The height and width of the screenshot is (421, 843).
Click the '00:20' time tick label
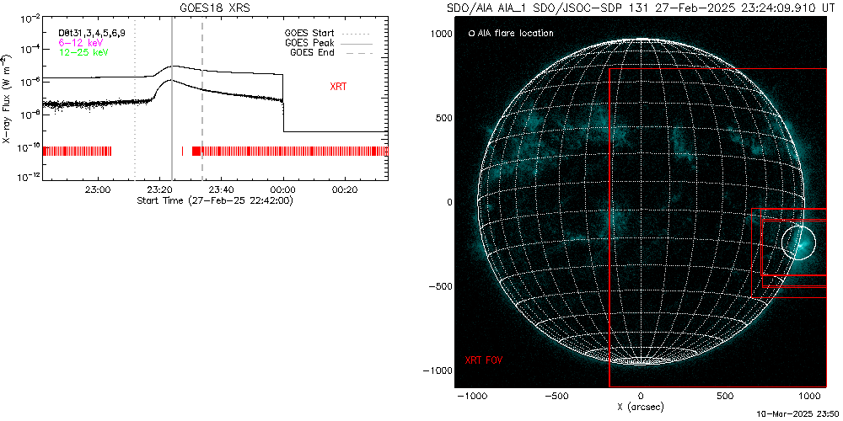(x=345, y=189)
